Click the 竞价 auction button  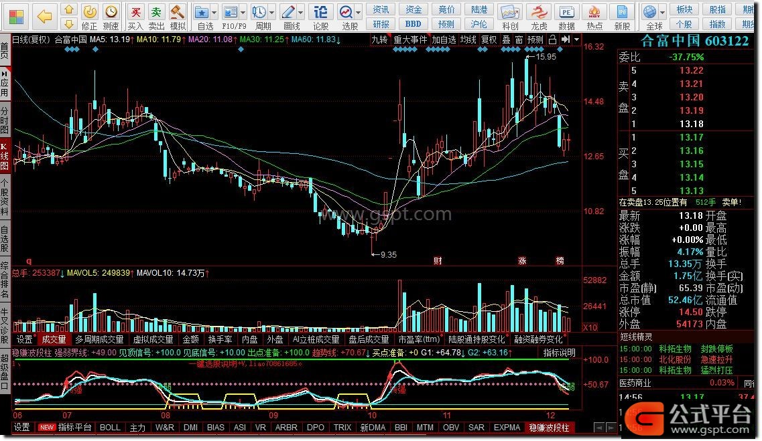coord(446,9)
